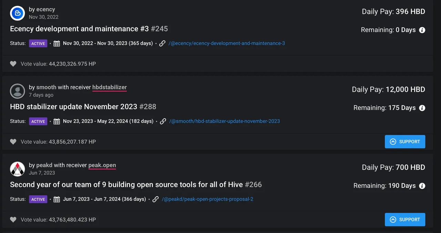Click link icon of ecency proposal
441x233 pixels.
(162, 43)
